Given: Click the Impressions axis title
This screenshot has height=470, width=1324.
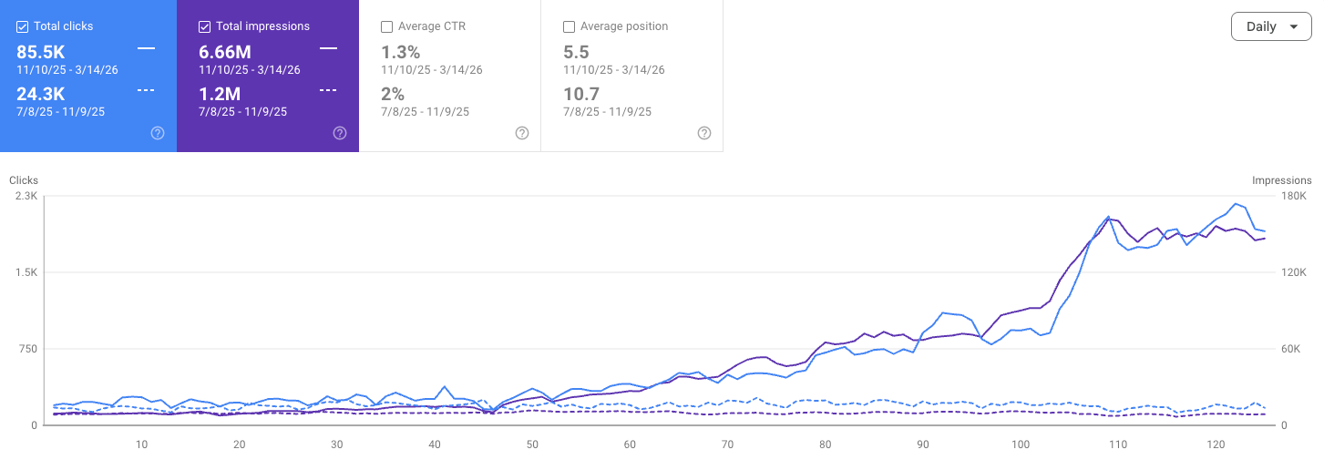Looking at the screenshot, I should tap(1281, 180).
